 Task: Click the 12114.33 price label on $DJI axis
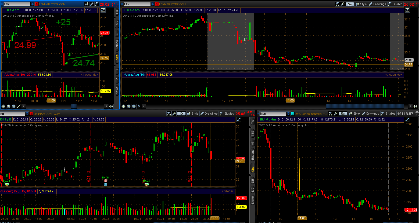click(x=411, y=210)
